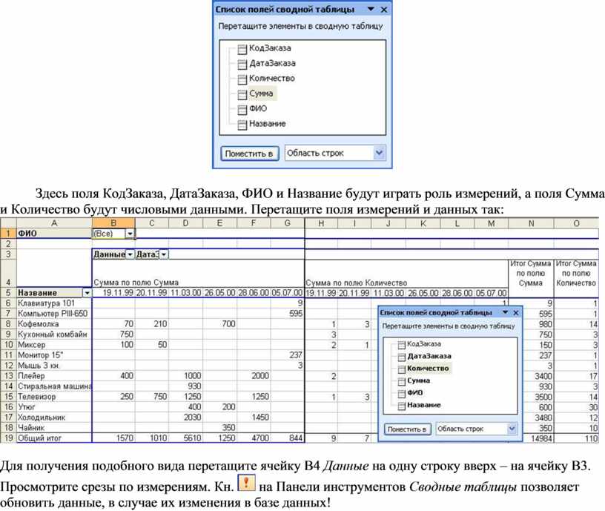The image size is (605, 511).
Task: Open Область строк dropdown in top dialog
Action: point(379,153)
